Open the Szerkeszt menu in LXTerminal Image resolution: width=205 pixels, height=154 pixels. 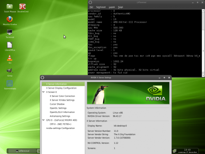101,7
